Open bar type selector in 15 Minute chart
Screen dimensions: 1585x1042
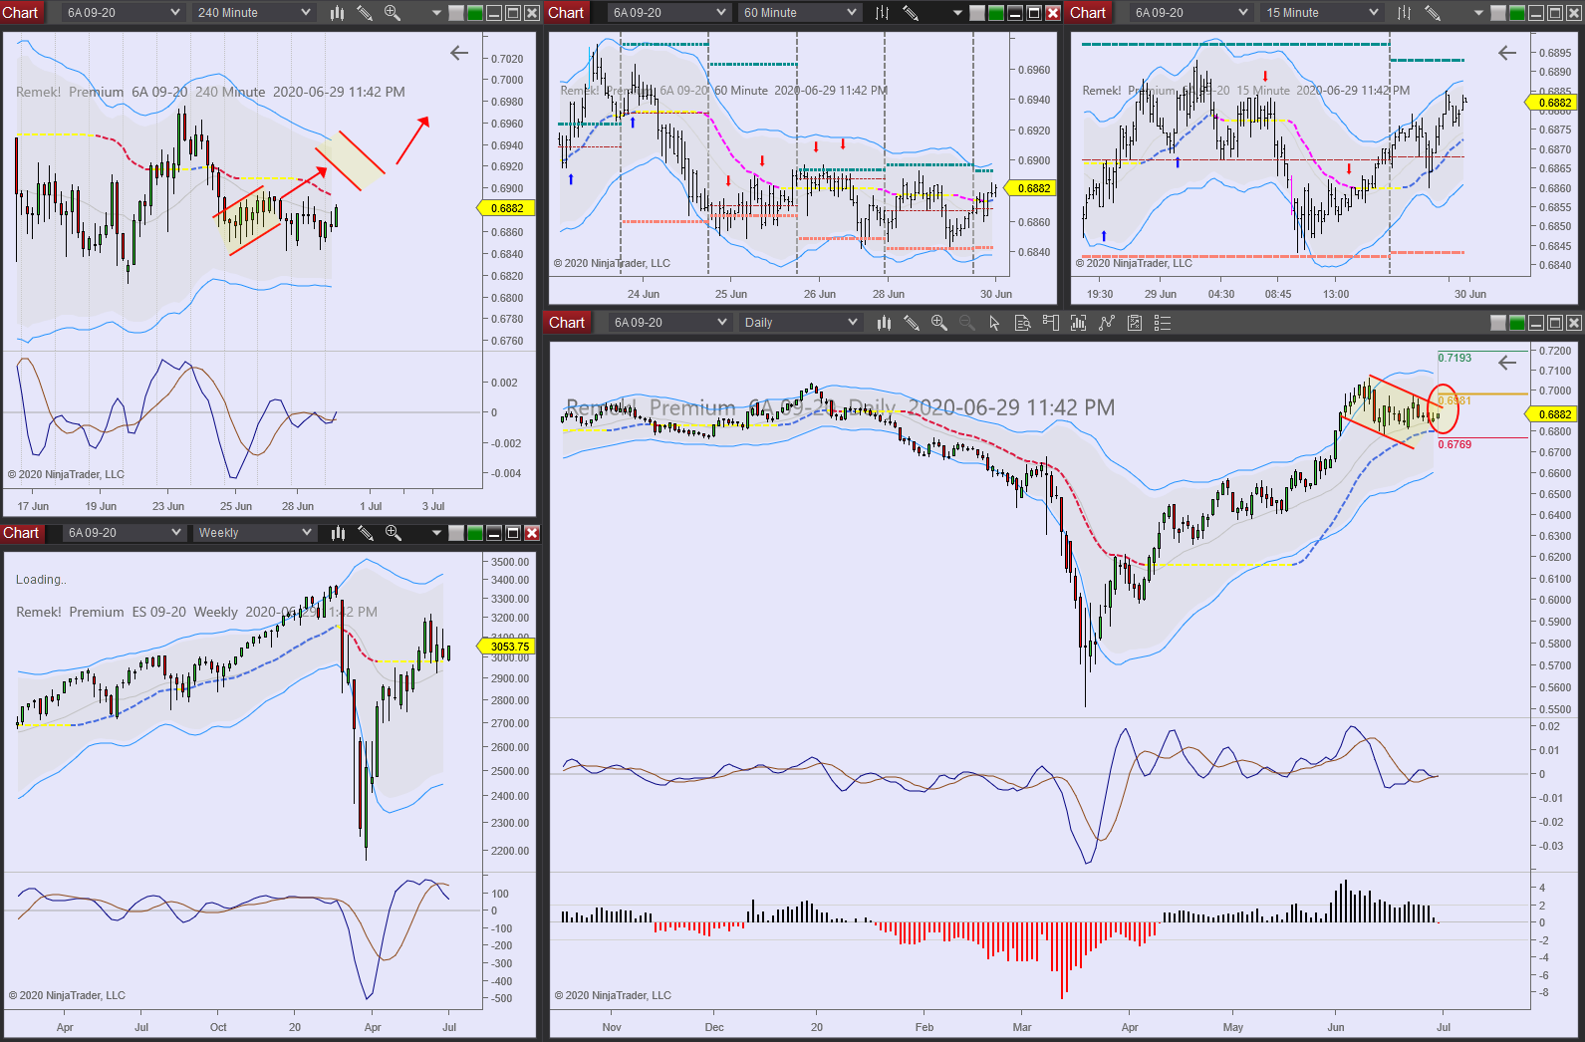[x=1404, y=13]
